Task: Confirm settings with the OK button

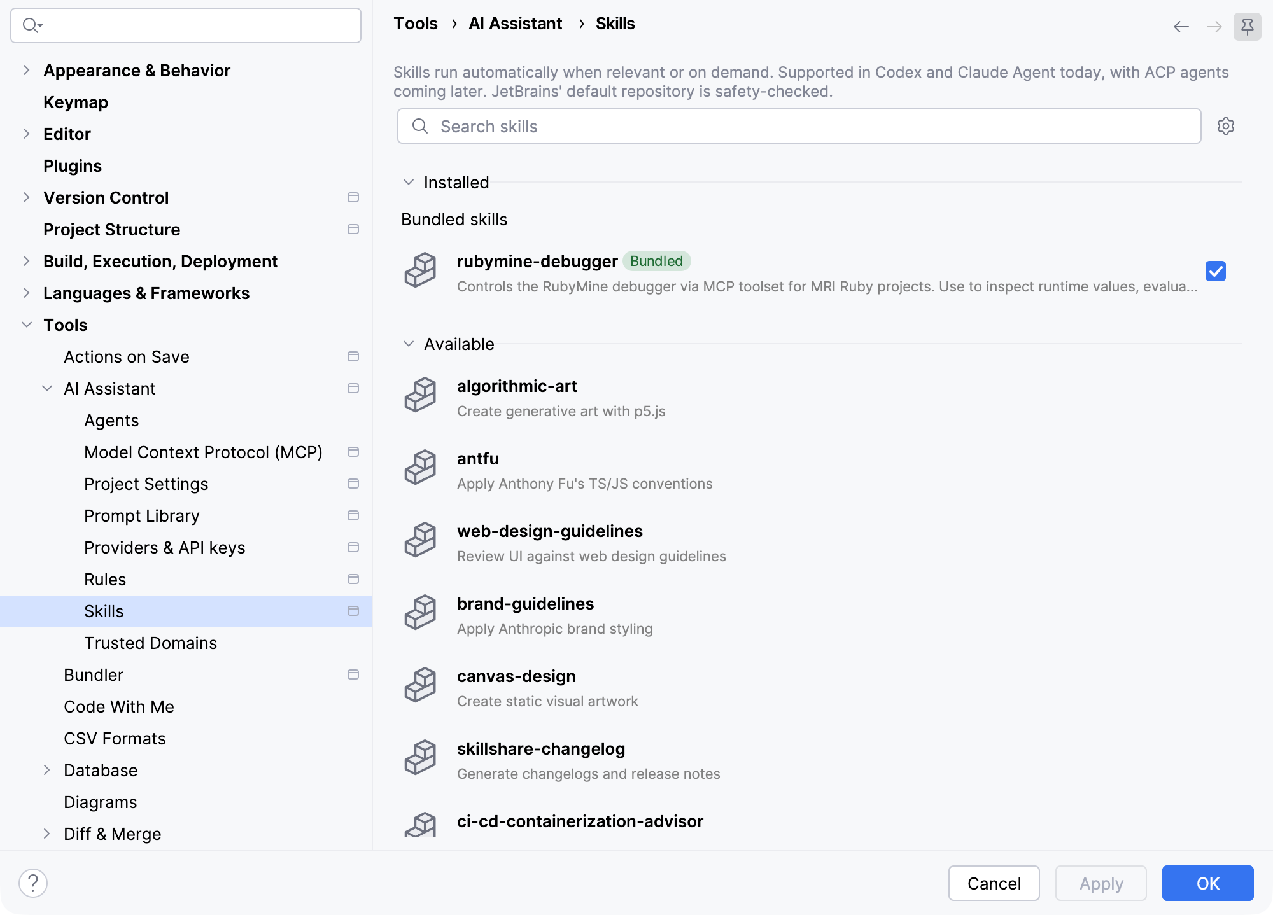Action: [1208, 883]
